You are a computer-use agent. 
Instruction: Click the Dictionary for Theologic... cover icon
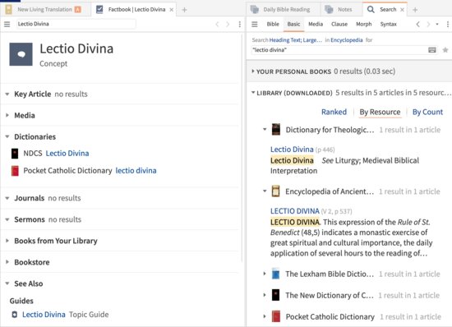click(x=276, y=130)
